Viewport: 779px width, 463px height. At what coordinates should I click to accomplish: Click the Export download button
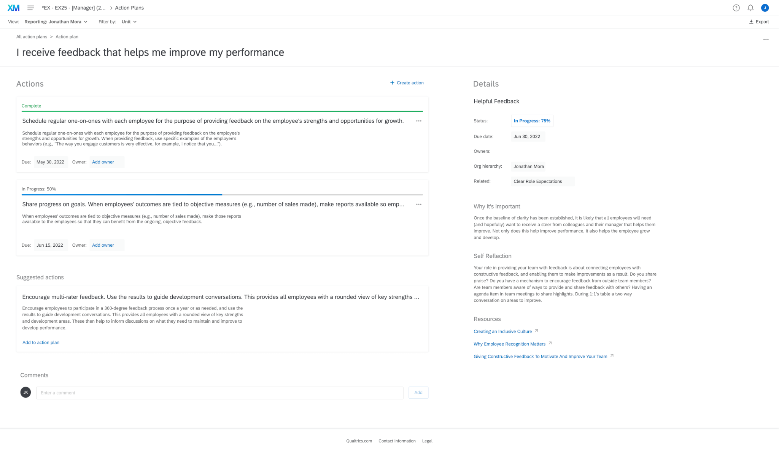click(x=759, y=22)
